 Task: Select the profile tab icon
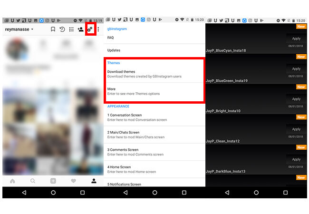pyautogui.click(x=94, y=181)
